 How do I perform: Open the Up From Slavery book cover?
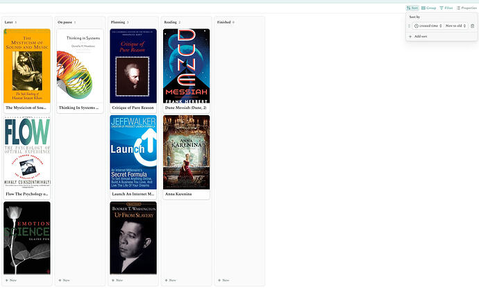point(133,237)
